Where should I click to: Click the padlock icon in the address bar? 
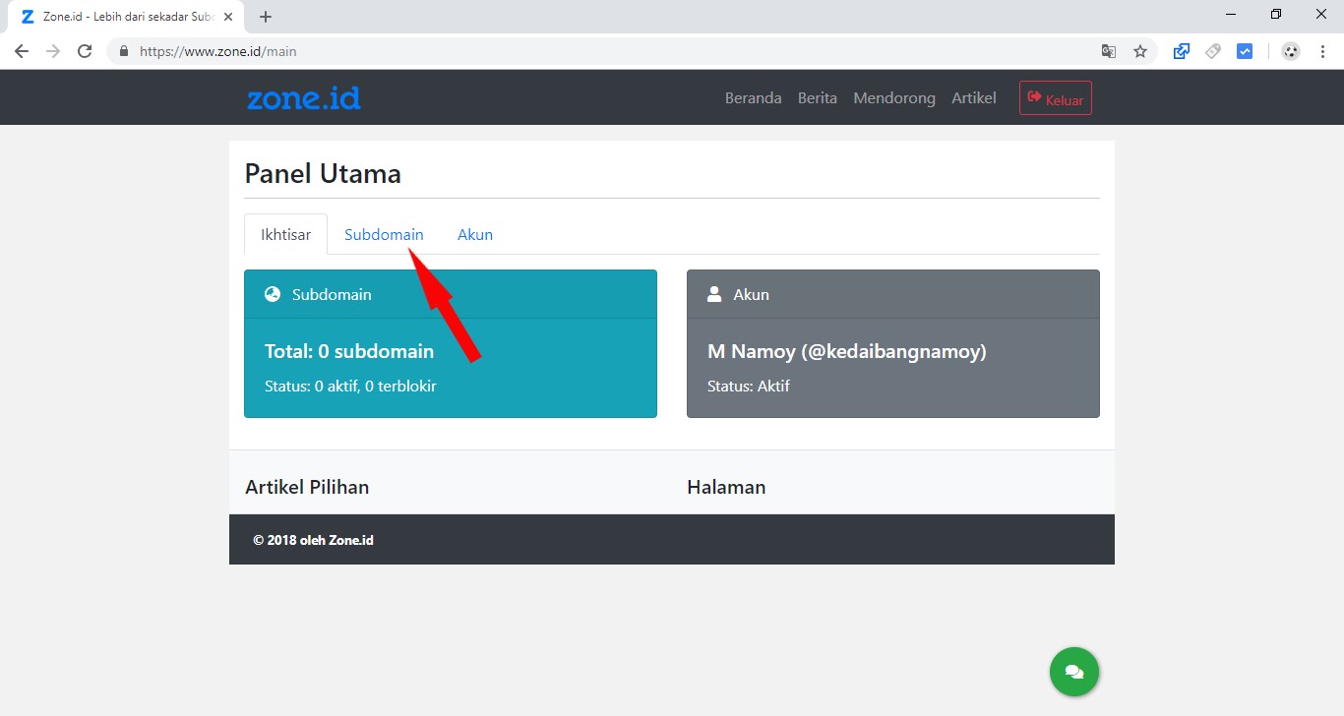[123, 50]
